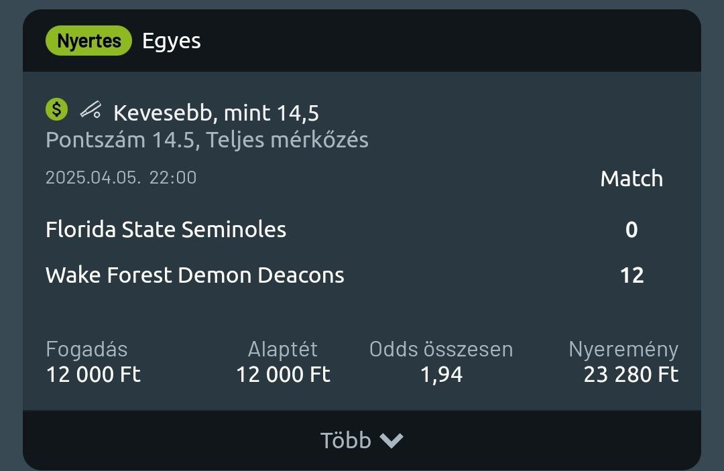The height and width of the screenshot is (471, 724).
Task: Open the Kevesebb, mint 14,5 selection title
Action: [216, 113]
